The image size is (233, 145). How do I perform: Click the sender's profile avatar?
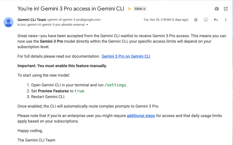click(8, 22)
